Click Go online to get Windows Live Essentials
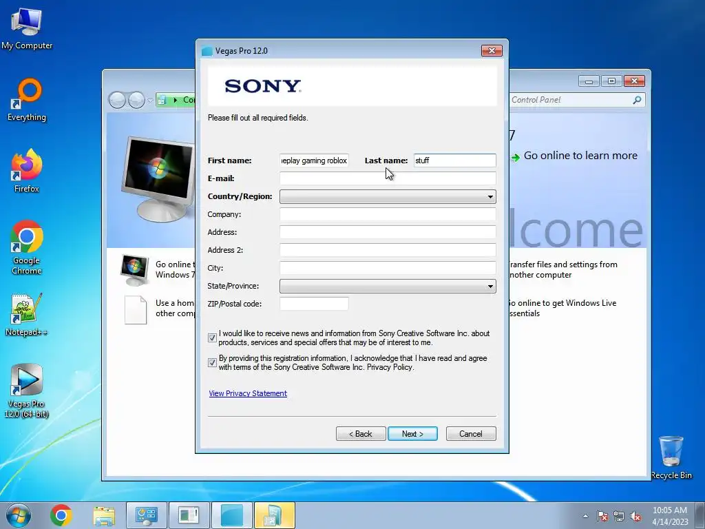Screen dimensions: 705x529 562,308
